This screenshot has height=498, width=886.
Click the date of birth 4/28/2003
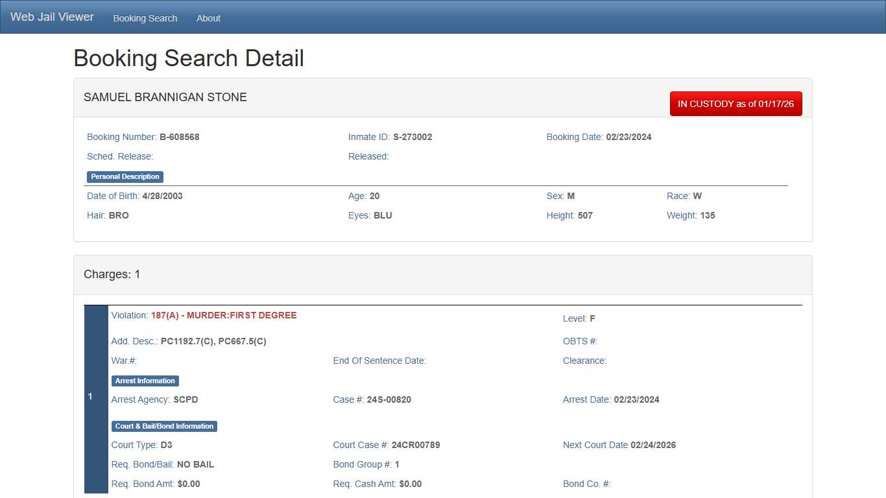162,196
